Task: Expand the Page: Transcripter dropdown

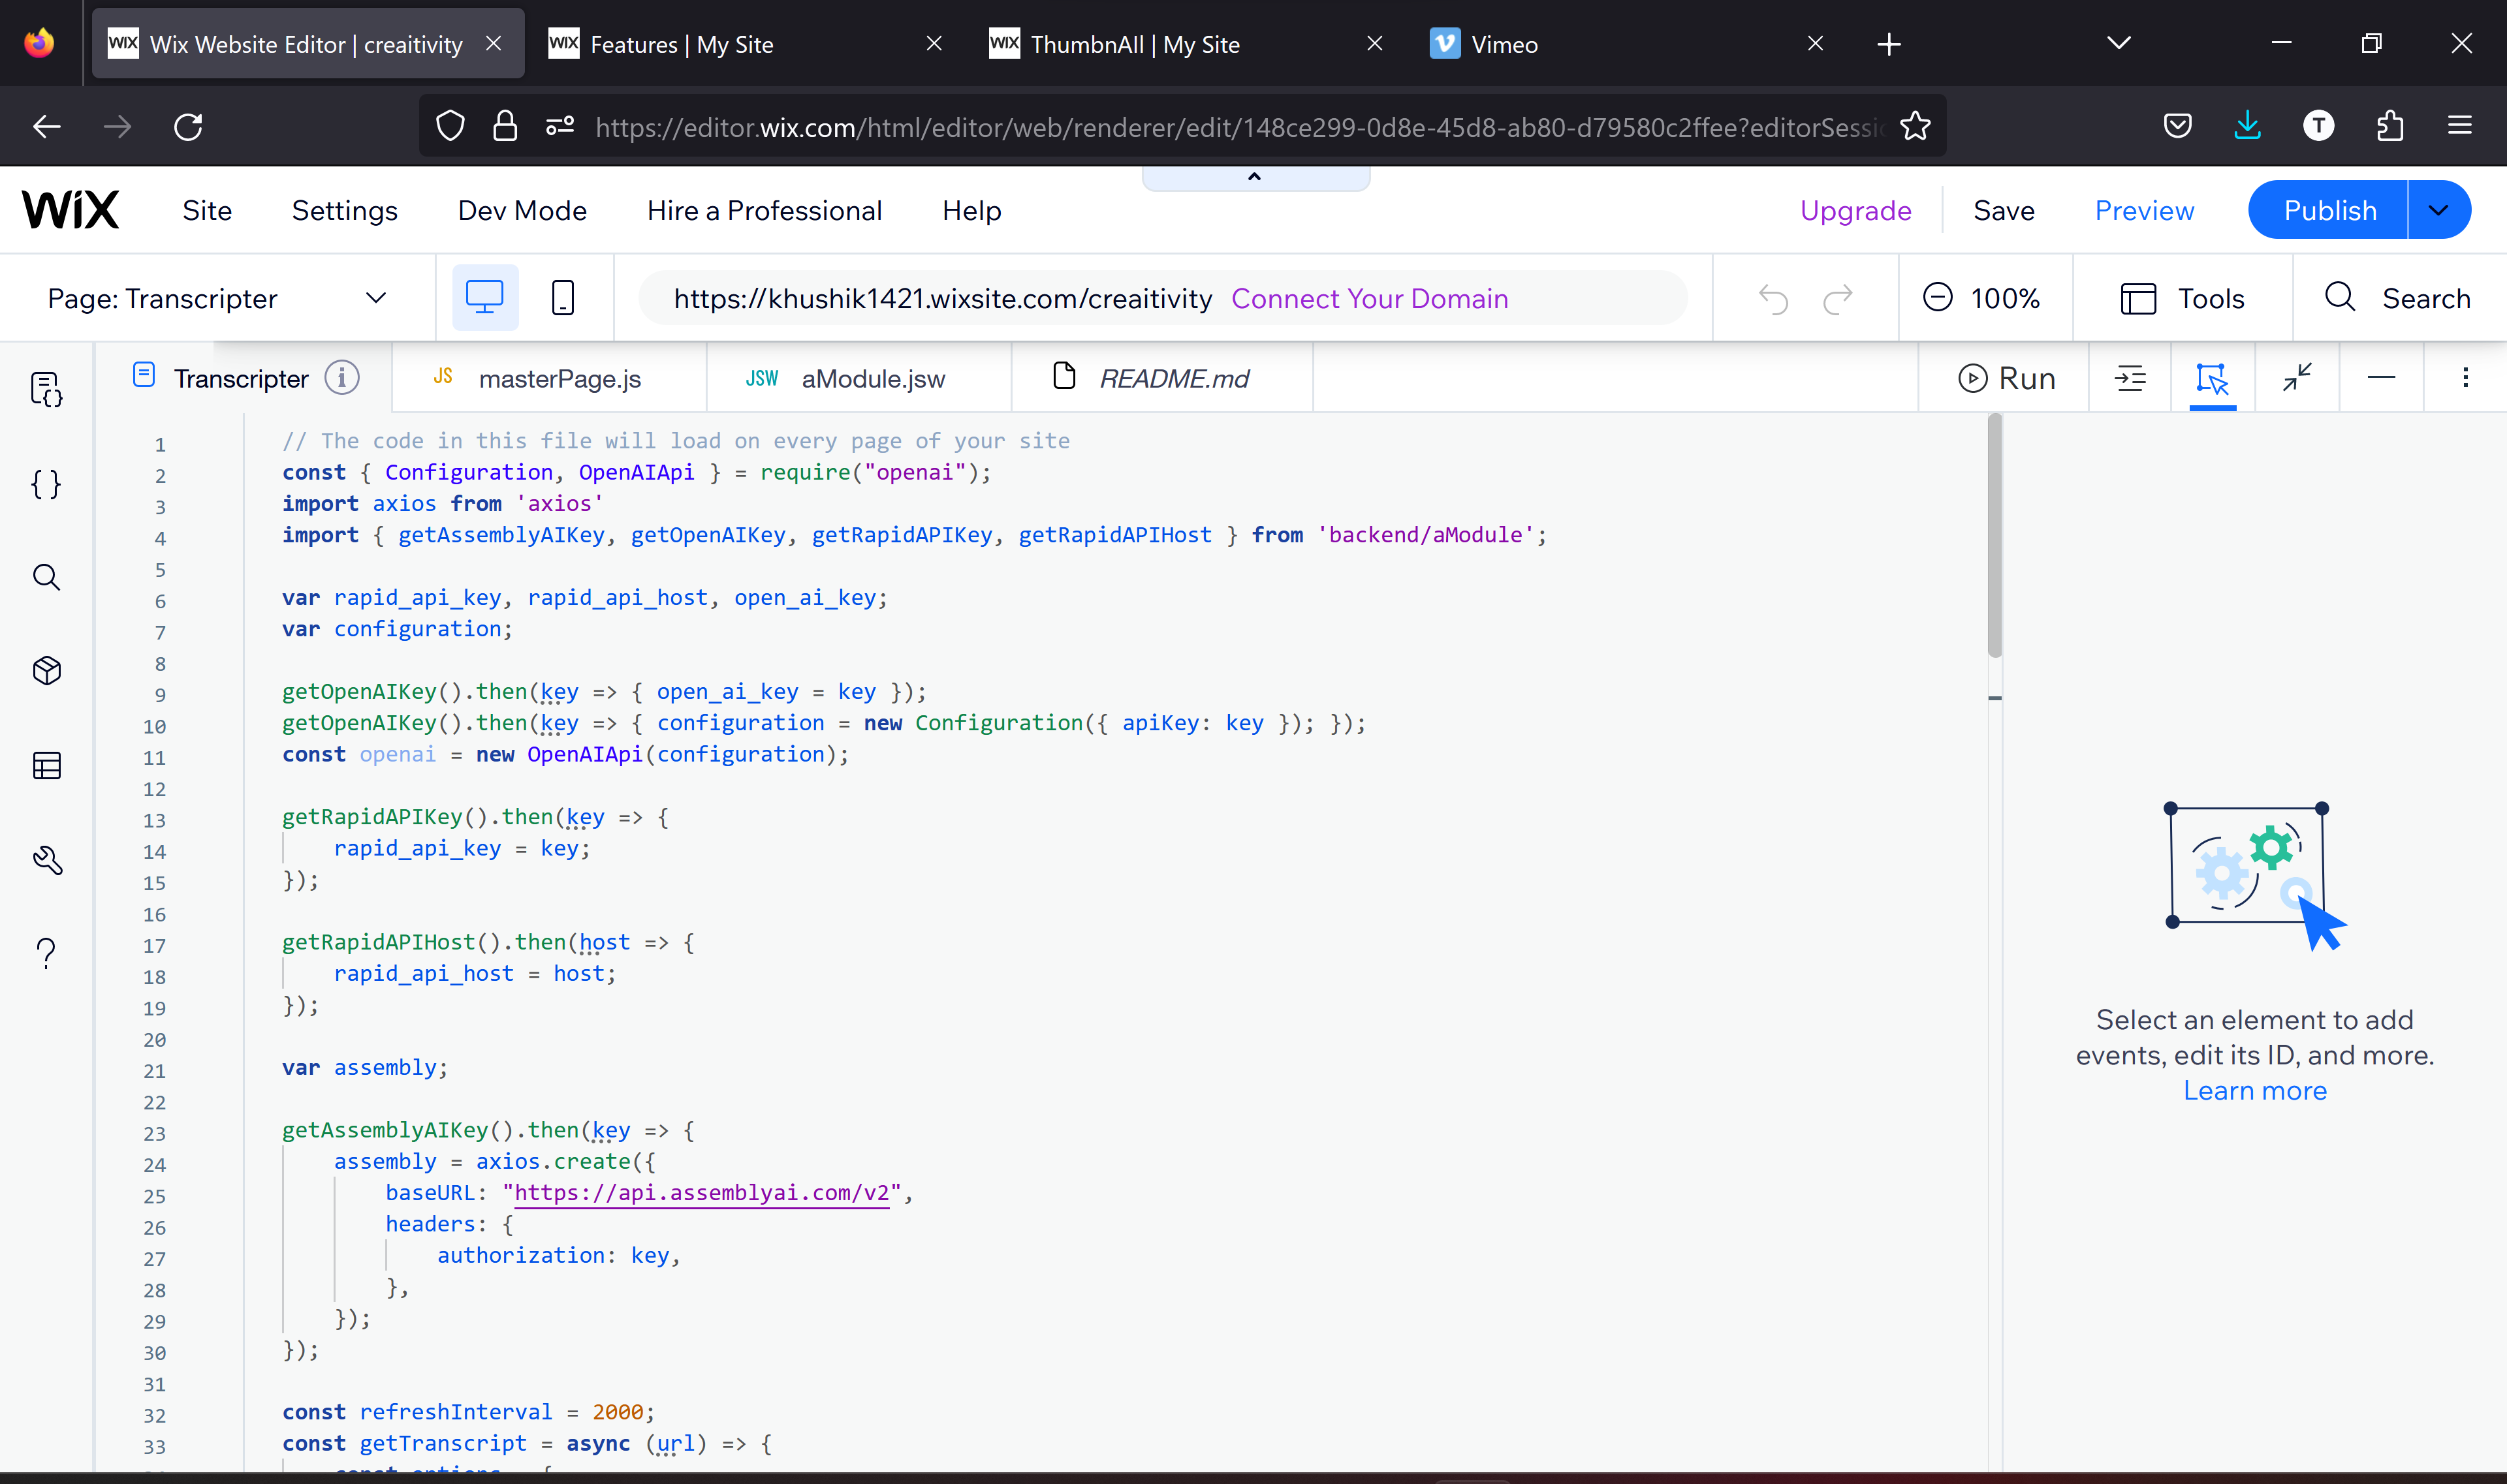Action: [375, 298]
